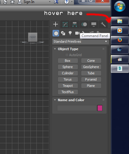The height and width of the screenshot is (154, 129).
Task: Select the Lights bulb category icon
Action: (70, 33)
